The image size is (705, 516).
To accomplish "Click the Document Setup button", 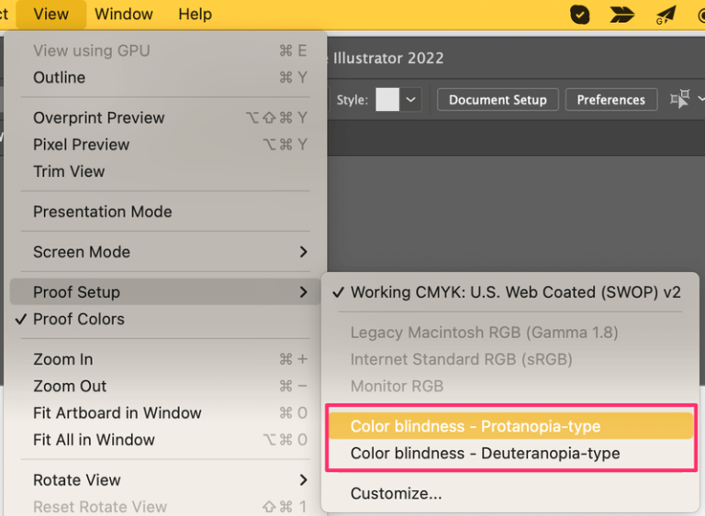I will coord(498,100).
